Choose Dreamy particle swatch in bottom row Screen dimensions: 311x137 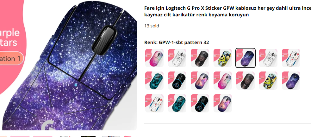tap(200, 103)
